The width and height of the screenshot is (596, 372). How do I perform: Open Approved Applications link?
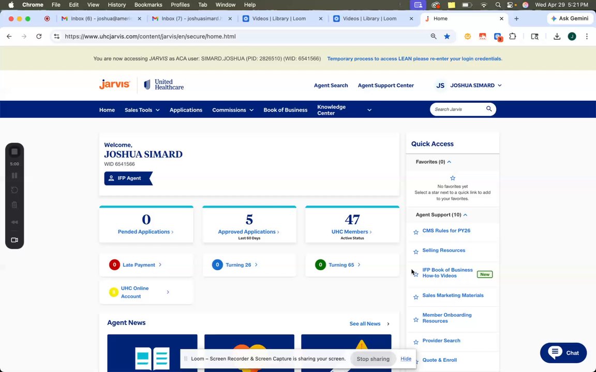point(248,231)
